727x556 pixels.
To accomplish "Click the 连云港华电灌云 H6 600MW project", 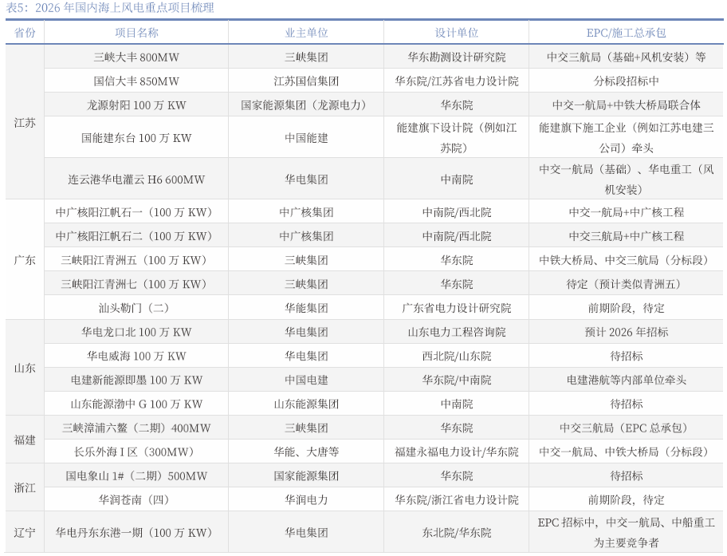I will pyautogui.click(x=136, y=179).
